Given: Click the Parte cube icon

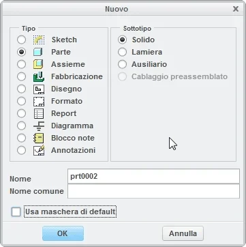Looking at the screenshot, I should pyautogui.click(x=38, y=52).
